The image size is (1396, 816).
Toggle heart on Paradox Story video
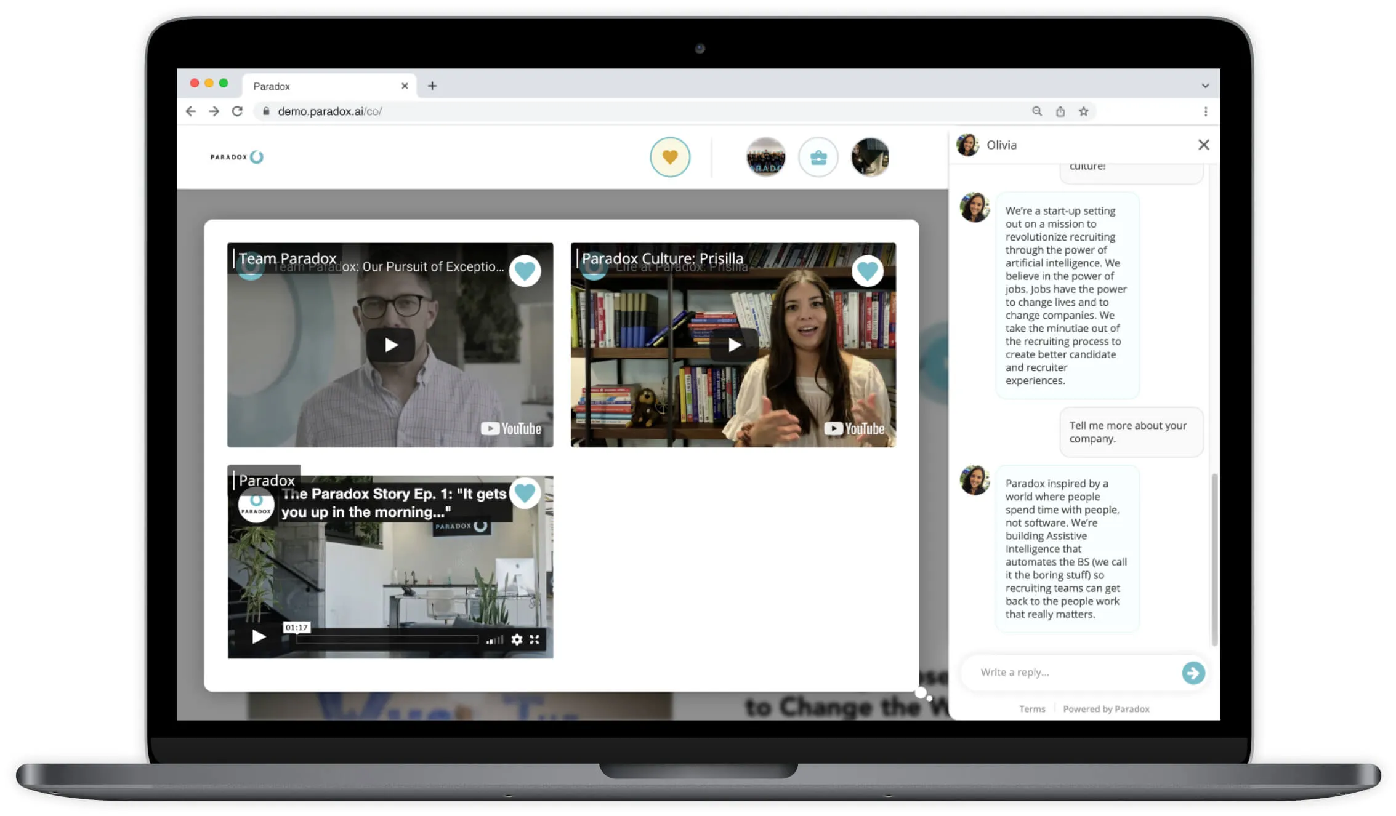tap(525, 493)
